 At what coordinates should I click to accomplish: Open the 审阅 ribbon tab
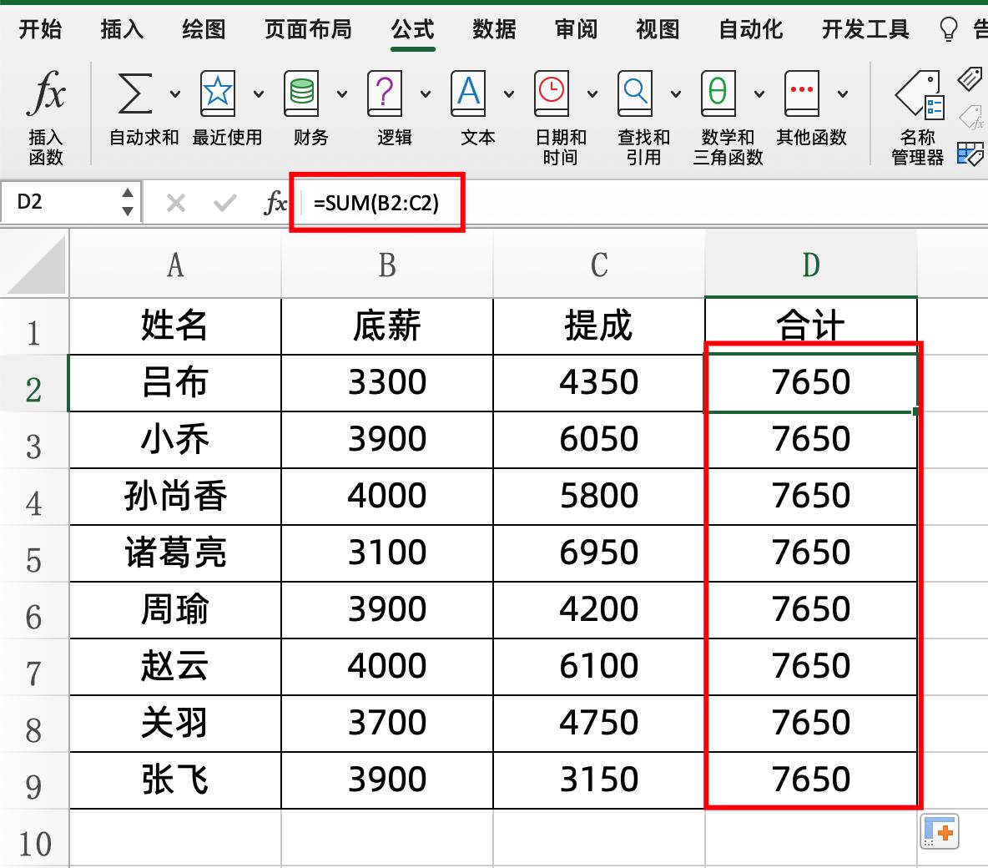tap(575, 29)
